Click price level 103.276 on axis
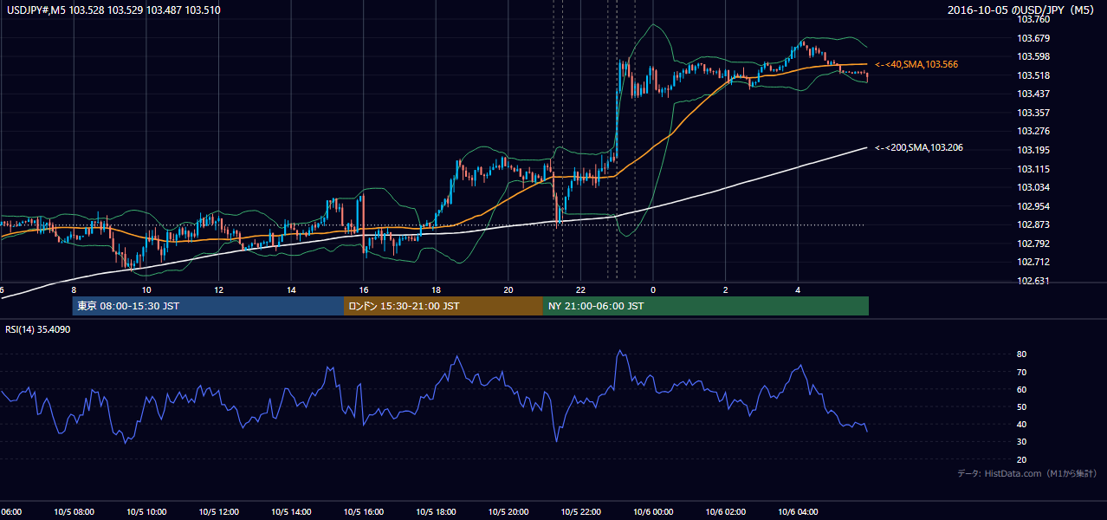 pyautogui.click(x=1033, y=131)
